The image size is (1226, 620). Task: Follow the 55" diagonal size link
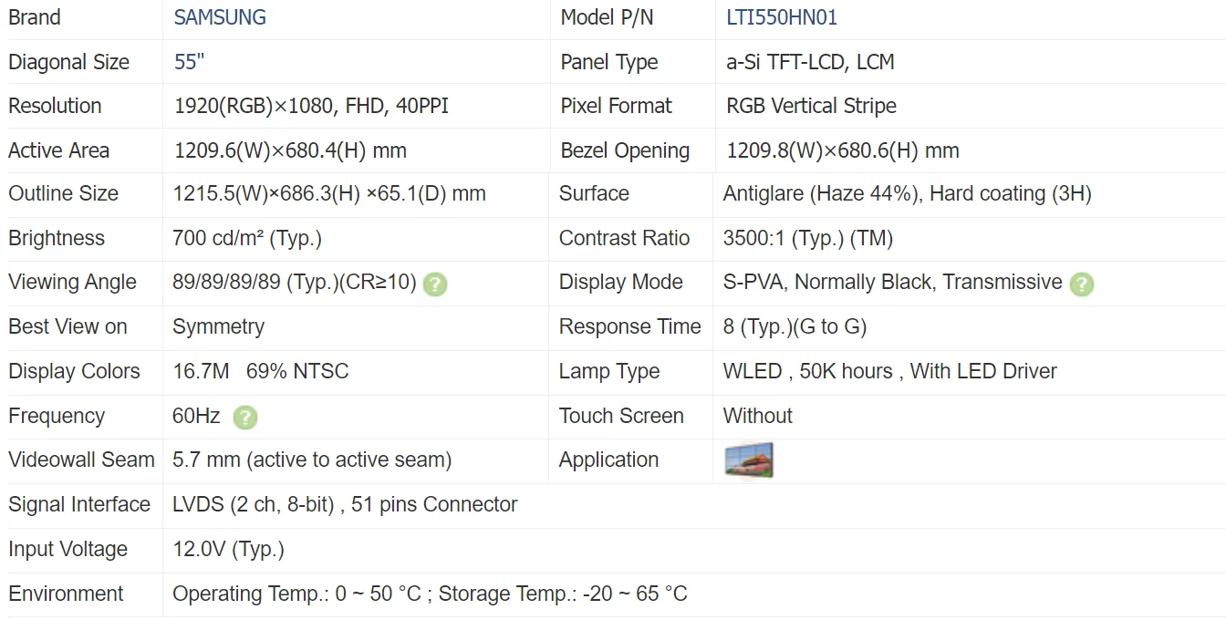click(x=189, y=62)
